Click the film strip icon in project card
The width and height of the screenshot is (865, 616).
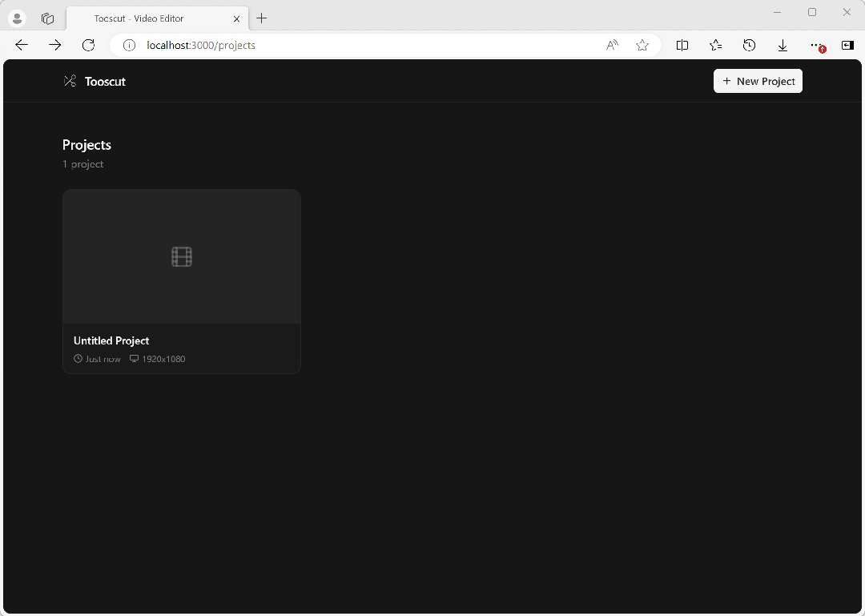pos(182,256)
